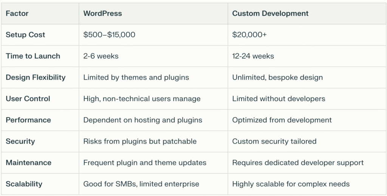This screenshot has height=196, width=387.
Task: Select 'Unlimited, bespoke design' cell
Action: 277,77
